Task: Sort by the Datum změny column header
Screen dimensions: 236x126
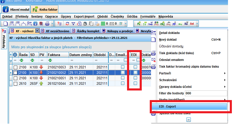Action: click(81, 55)
